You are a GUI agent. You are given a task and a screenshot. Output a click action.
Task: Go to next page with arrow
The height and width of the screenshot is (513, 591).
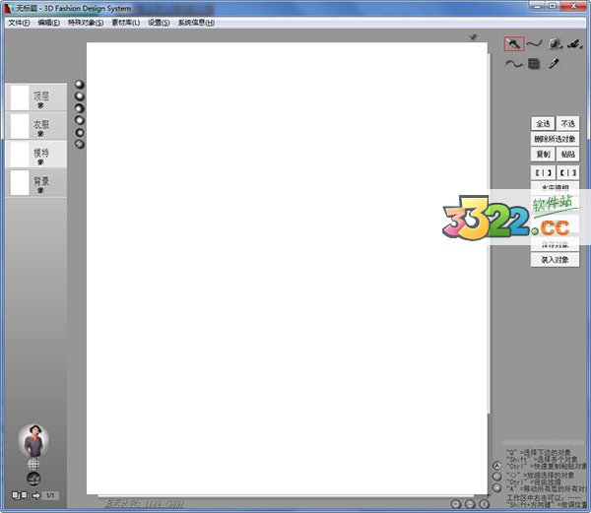36,495
